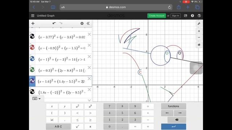Edit the (x−0.3)²+(2y−8.8)²=11 expression
This screenshot has width=232, height=130.
click(x=62, y=70)
